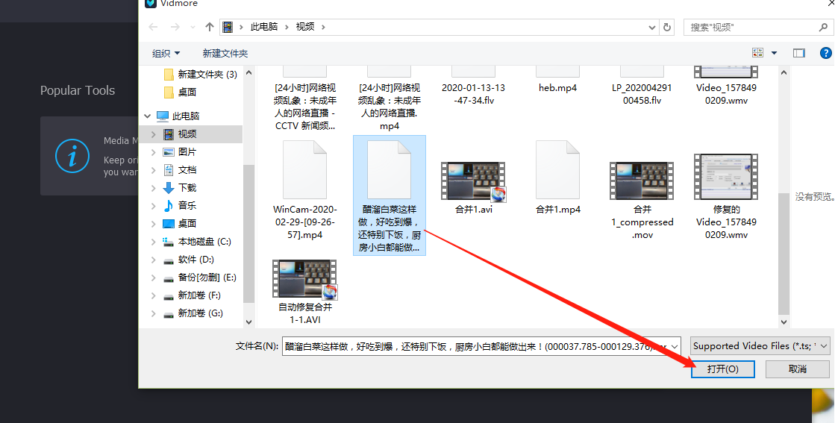Go up one folder level arrow
Viewport: 835px width, 423px height.
click(x=209, y=27)
